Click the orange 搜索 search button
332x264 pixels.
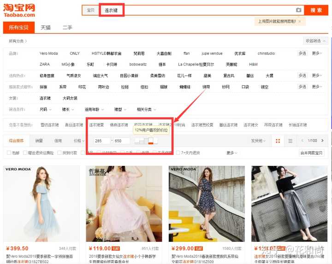click(x=316, y=10)
